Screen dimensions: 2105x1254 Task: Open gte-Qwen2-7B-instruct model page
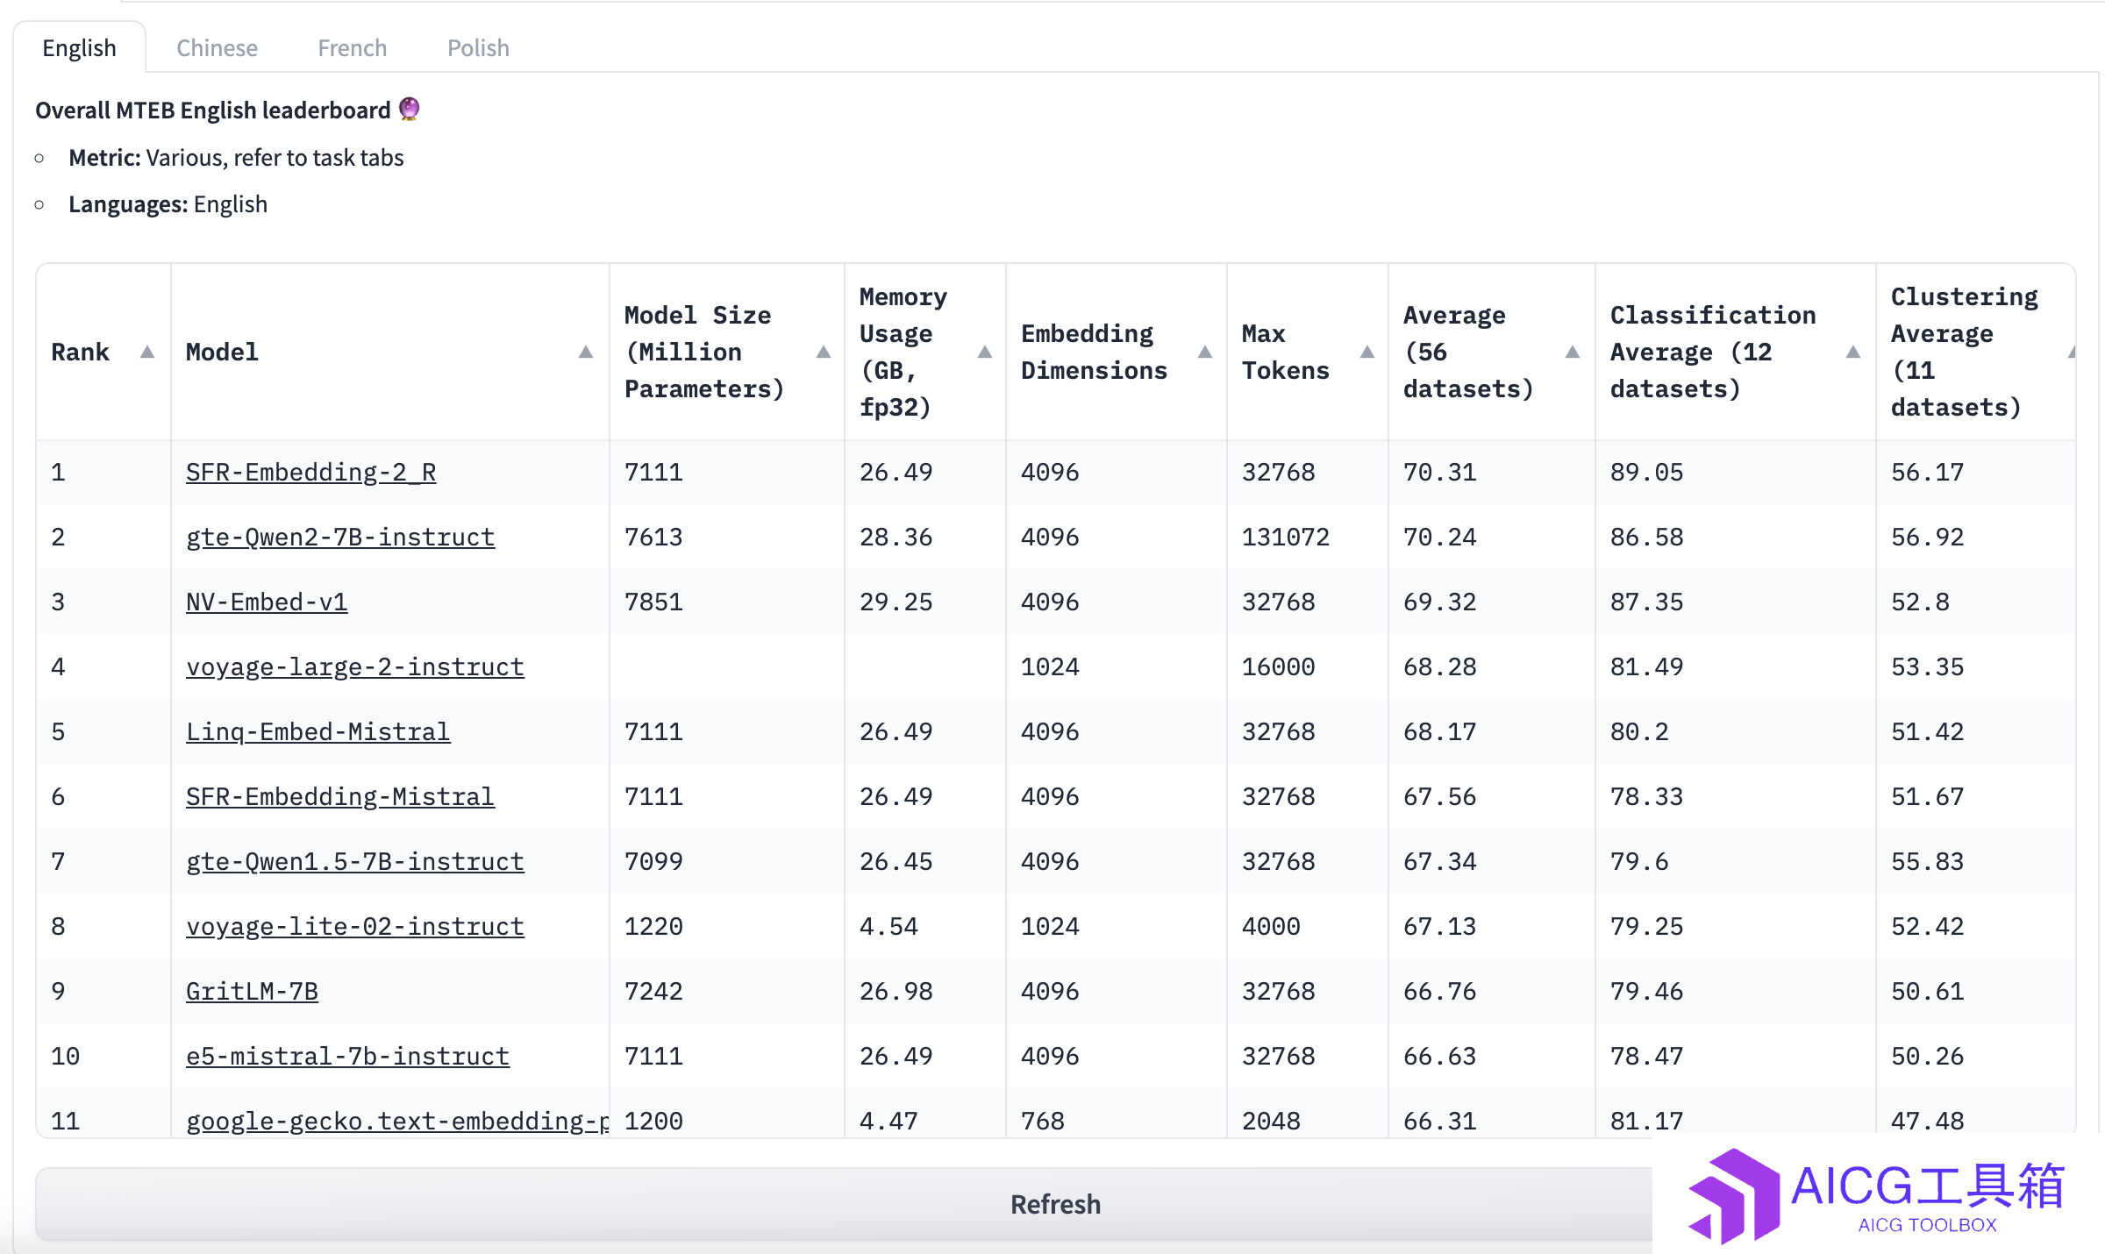click(x=340, y=537)
